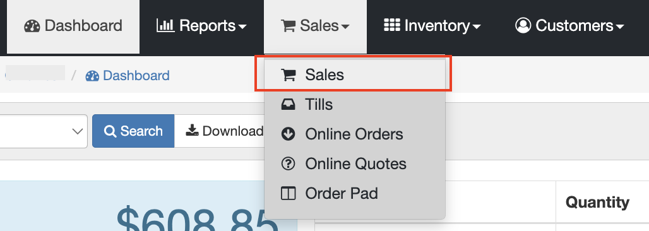This screenshot has height=231, width=649.
Task: Expand the Reports dropdown caret
Action: [x=242, y=27]
